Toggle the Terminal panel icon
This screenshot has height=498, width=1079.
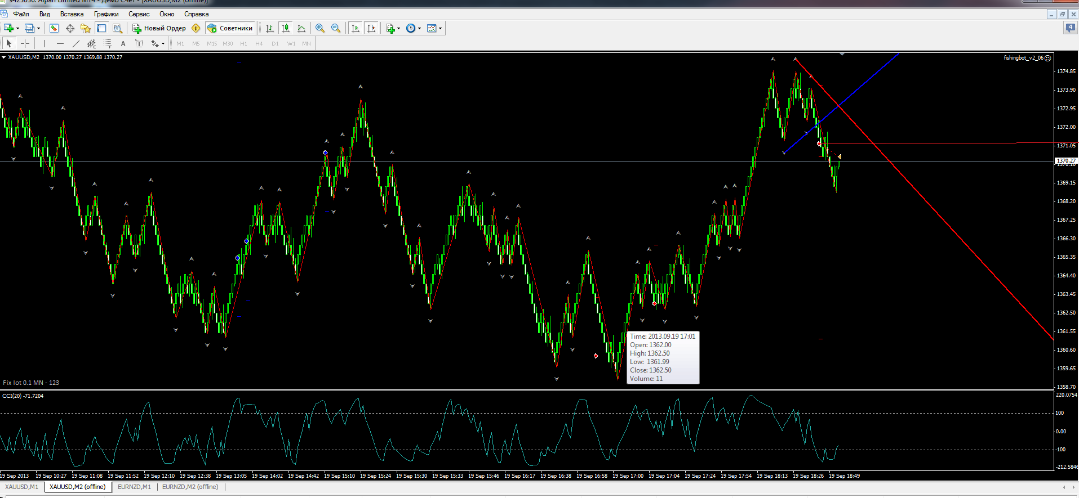(x=101, y=28)
